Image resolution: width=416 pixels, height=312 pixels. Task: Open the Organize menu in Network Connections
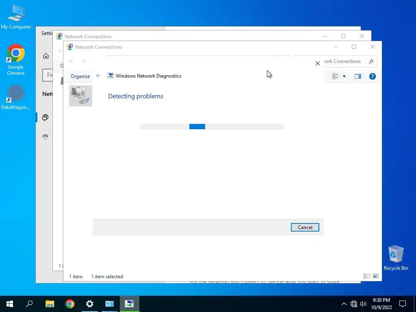click(80, 76)
